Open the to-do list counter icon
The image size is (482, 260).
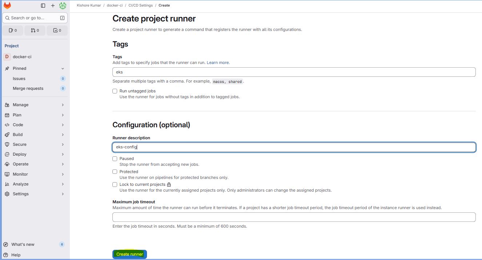tap(57, 30)
